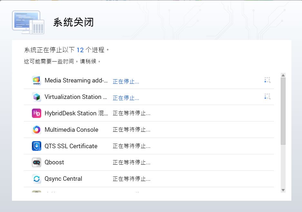This screenshot has height=212, width=302.
Task: Click the blue process count number 12
Action: pyautogui.click(x=80, y=50)
